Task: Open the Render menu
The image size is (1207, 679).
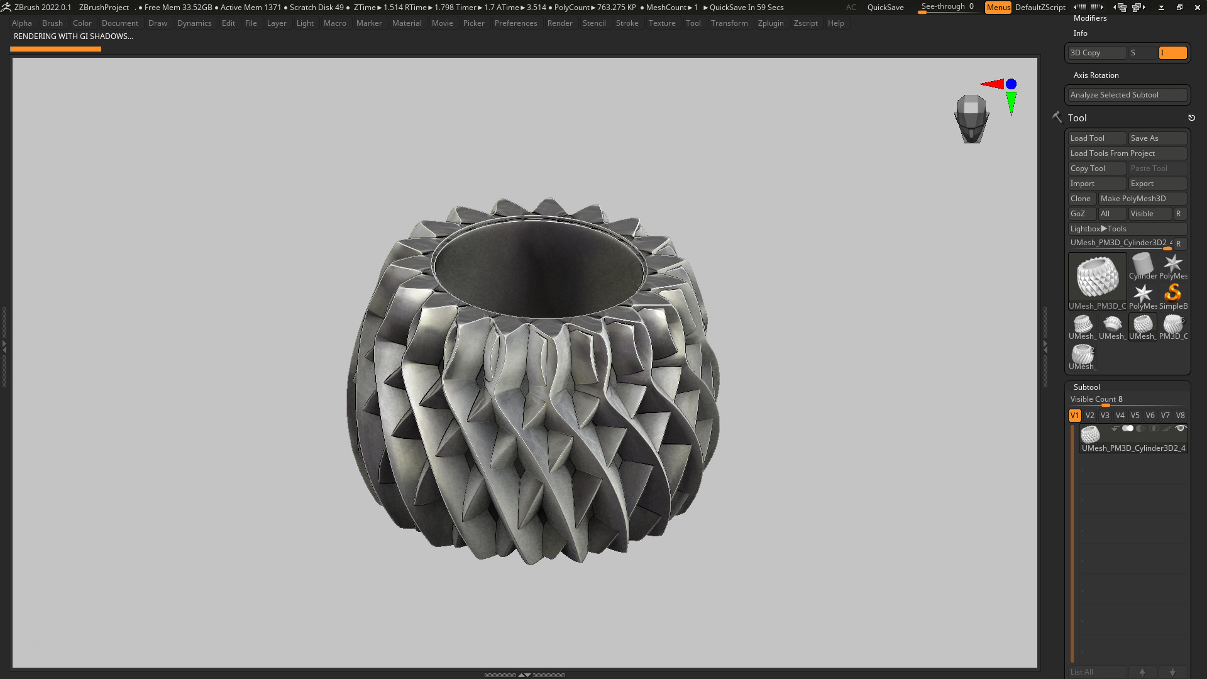Action: click(559, 23)
